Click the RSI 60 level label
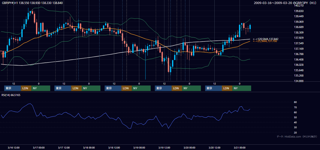Screen dimensions: 320x150 pyautogui.click(x=295, y=112)
